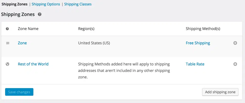Click the United States (US) region text
The image size is (245, 103).
(x=94, y=43)
